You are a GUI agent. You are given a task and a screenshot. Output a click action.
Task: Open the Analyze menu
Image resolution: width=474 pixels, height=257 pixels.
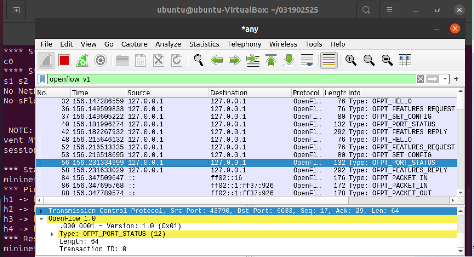point(168,44)
